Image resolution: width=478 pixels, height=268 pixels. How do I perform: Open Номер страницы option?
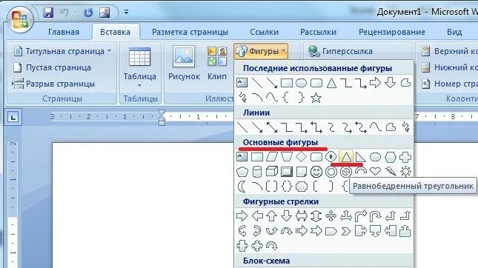pyautogui.click(x=450, y=84)
